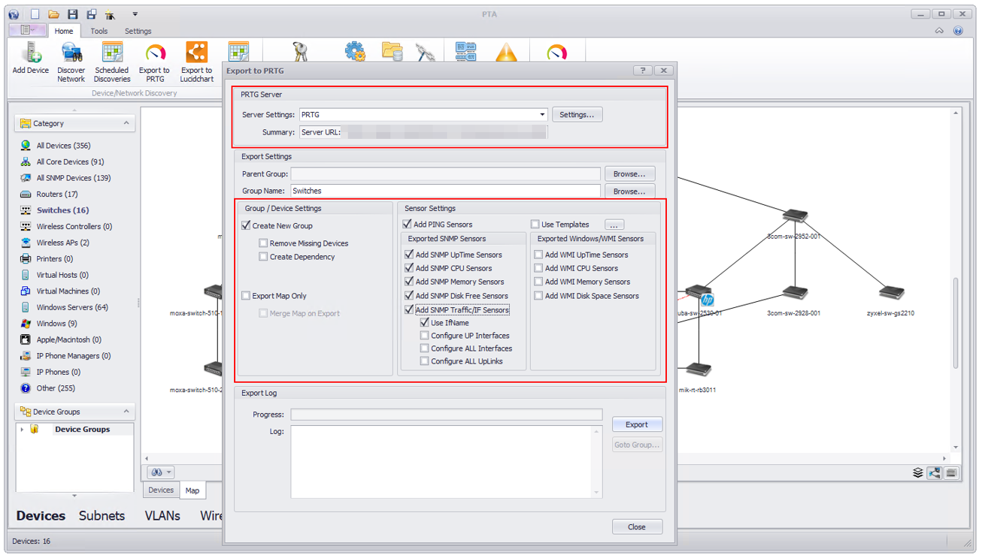
Task: Enable the Add WMI UpTime Sensors checkbox
Action: (x=538, y=255)
